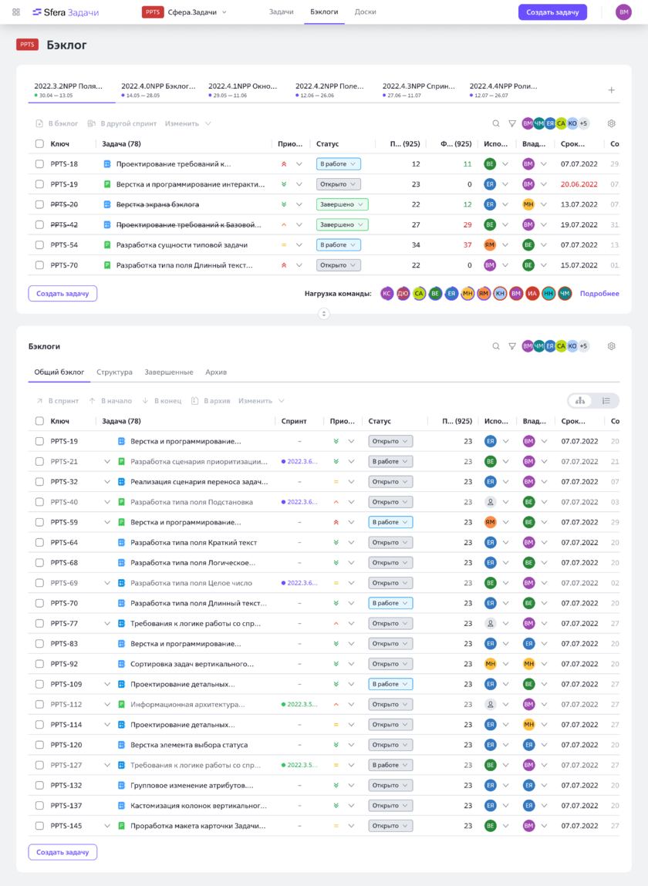The image size is (648, 886).
Task: Switch to the Доски tab
Action: (365, 12)
